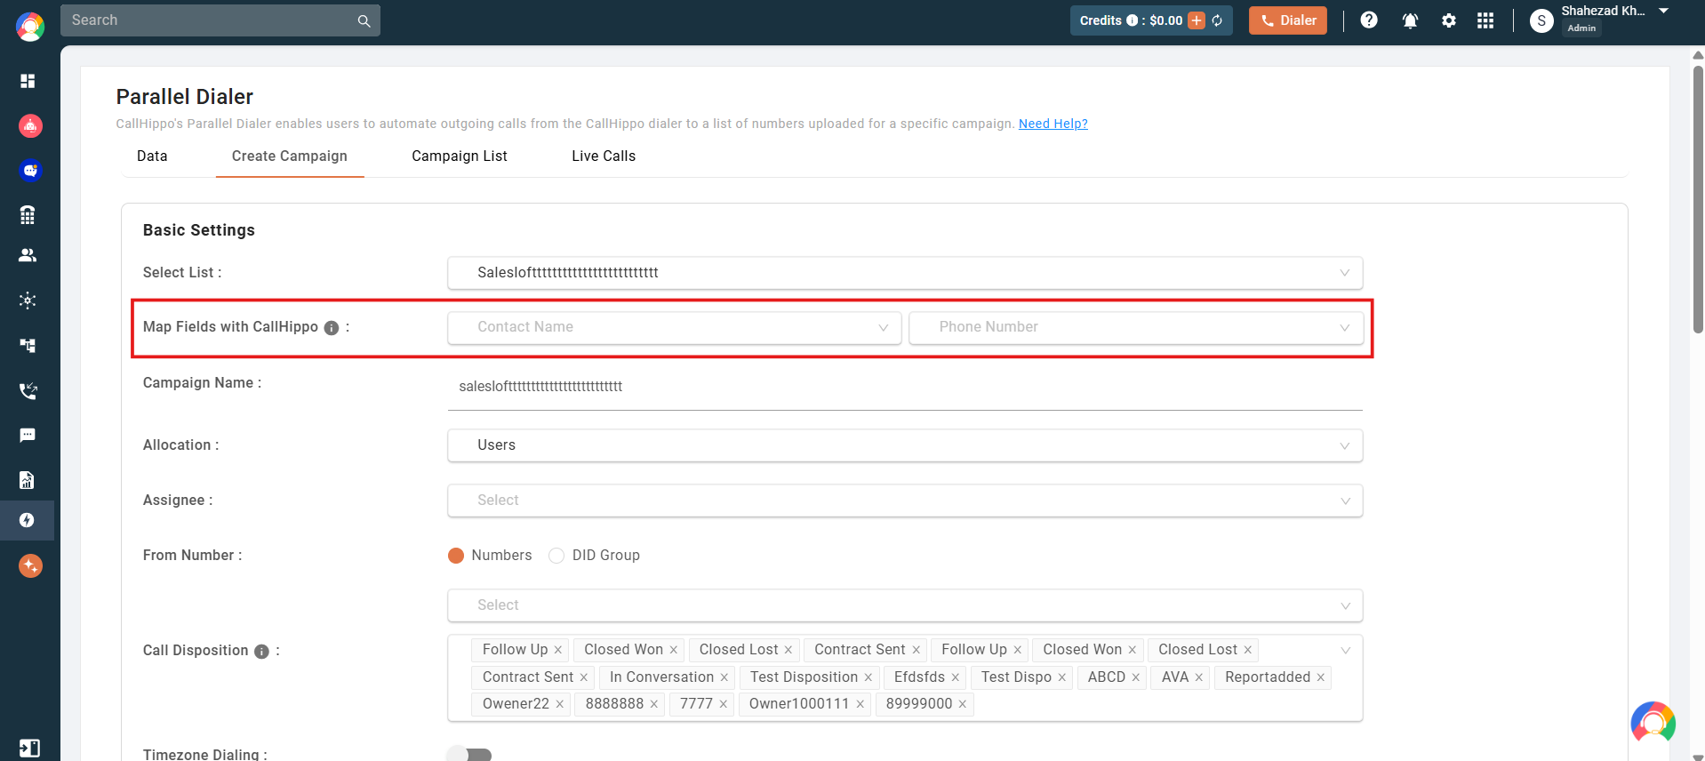Viewport: 1705px width, 761px height.
Task: Remove the Owner1000111 disposition tag
Action: point(860,705)
